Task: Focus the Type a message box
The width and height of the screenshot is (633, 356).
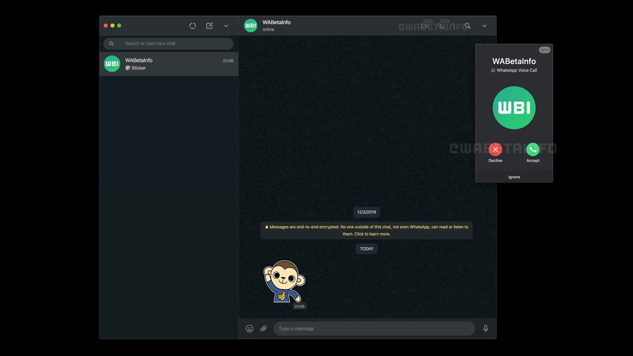Action: coord(373,328)
